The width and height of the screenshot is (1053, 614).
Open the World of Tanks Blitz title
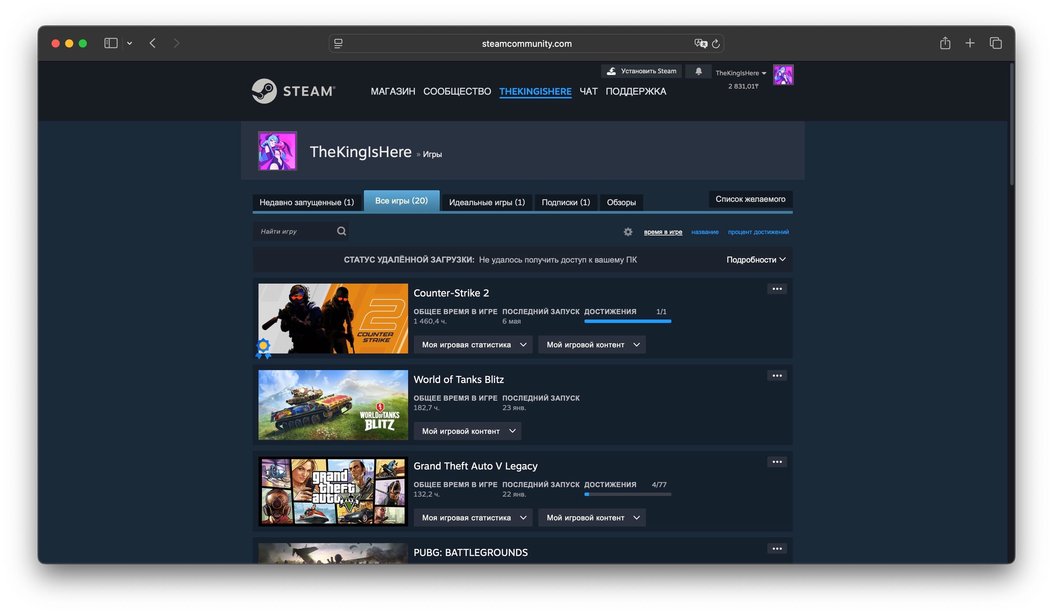coord(458,380)
